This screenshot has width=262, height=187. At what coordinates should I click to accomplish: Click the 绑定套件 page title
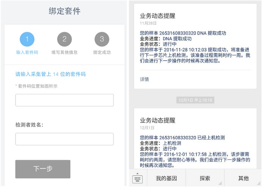(64, 11)
